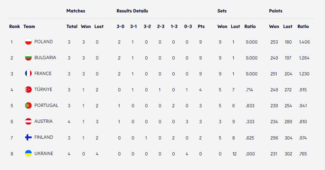Image resolution: width=325 pixels, height=170 pixels.
Task: Click the Ukraine flag icon
Action: (x=28, y=154)
